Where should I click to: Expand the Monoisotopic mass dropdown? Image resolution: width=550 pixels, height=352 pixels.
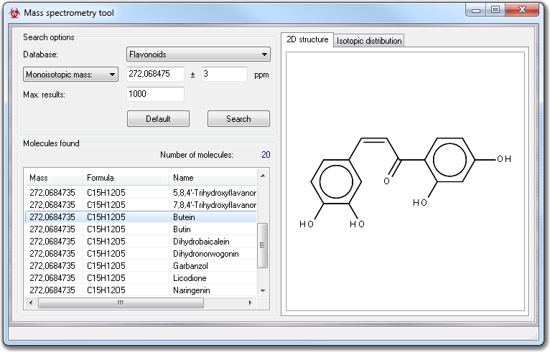click(70, 75)
